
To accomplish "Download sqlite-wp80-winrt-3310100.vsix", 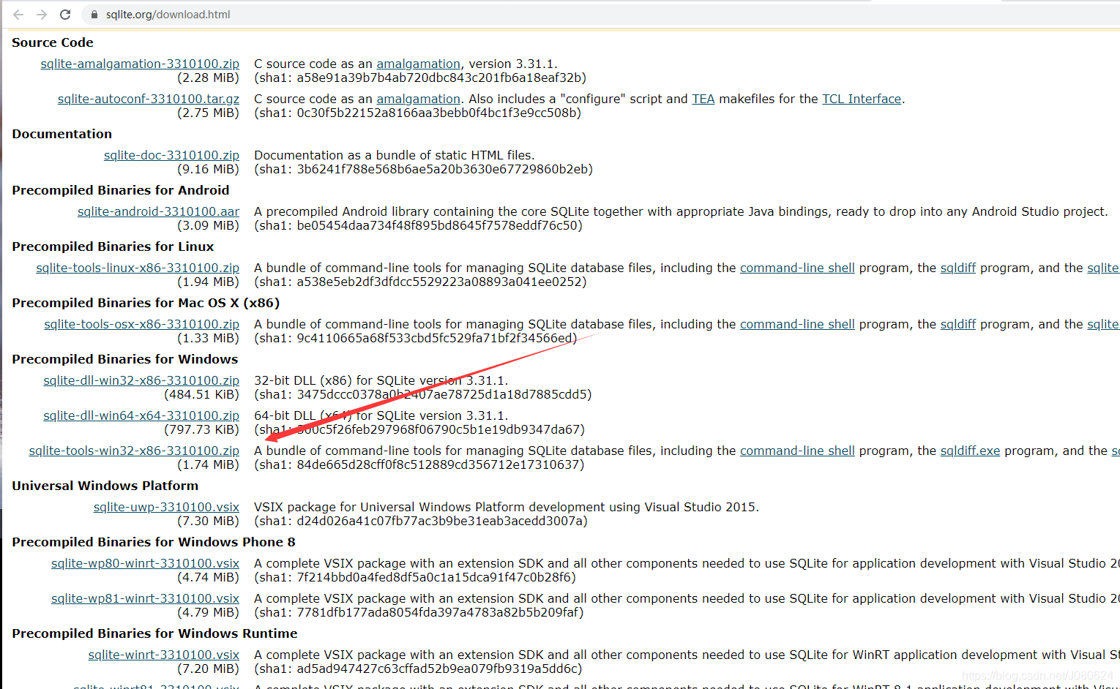I will pyautogui.click(x=145, y=563).
